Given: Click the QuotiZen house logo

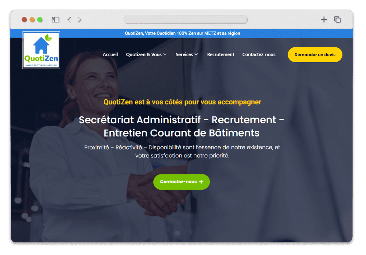Looking at the screenshot, I should (x=41, y=50).
